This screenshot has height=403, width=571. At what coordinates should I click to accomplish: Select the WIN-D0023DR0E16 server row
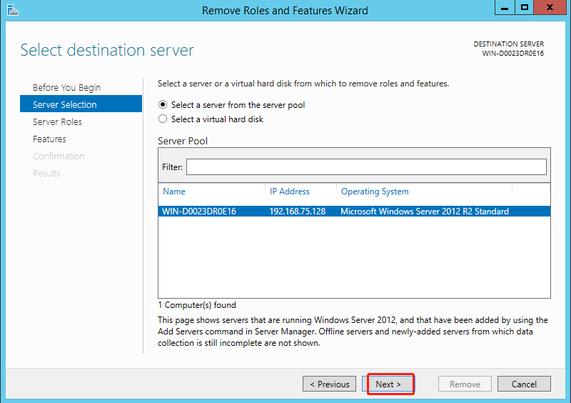(199, 212)
